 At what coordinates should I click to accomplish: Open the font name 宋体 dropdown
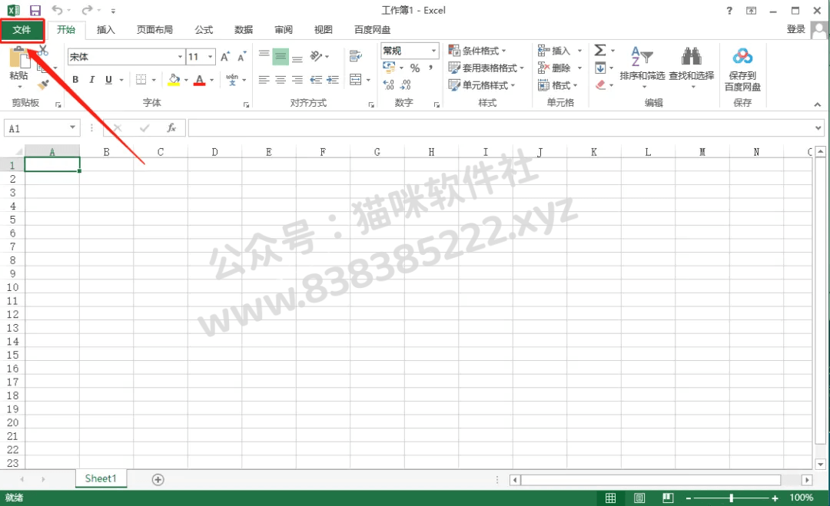tap(180, 57)
